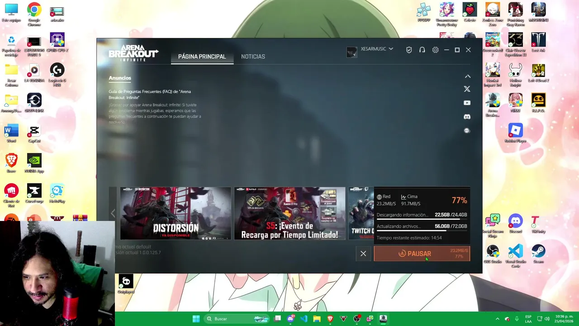Screen dimensions: 579x326
Task: Open Left 4 Dead 2 desktop shortcut
Action: click(538, 73)
